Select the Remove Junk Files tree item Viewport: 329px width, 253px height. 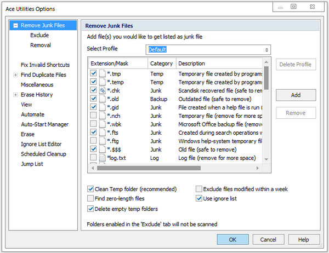(x=43, y=25)
